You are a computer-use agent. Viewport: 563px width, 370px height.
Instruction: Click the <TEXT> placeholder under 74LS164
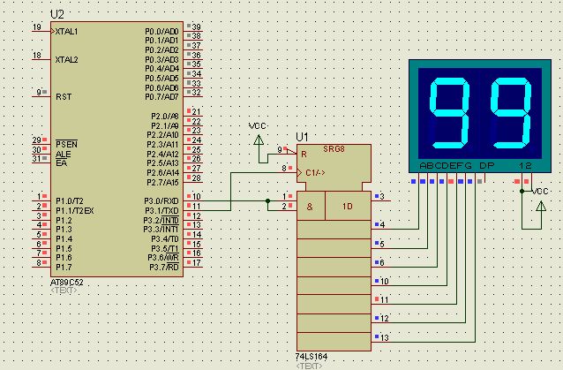[x=309, y=366]
